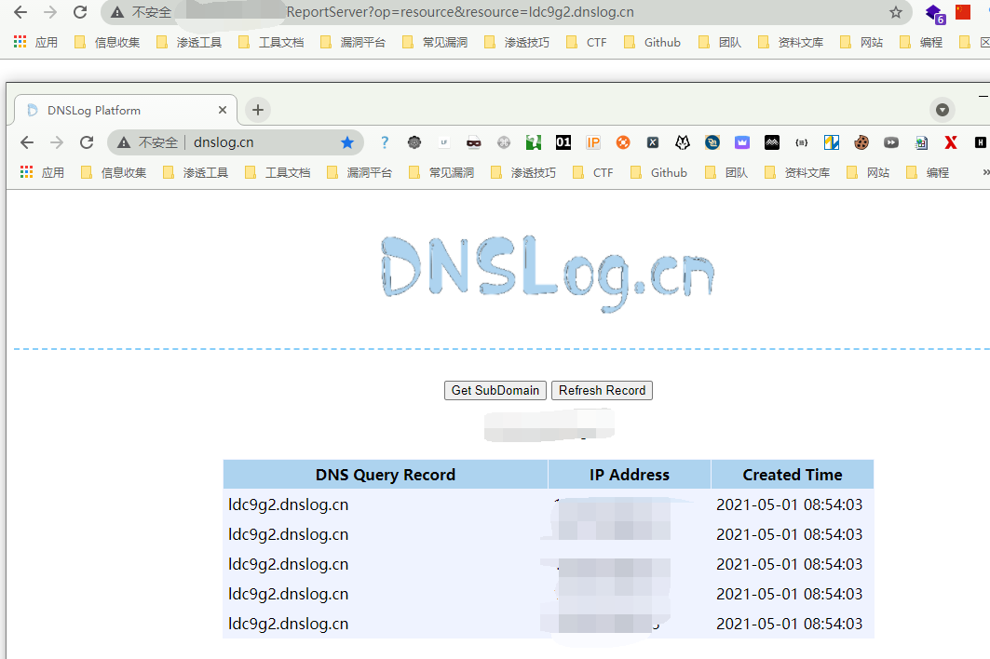
Task: Open the CTF bookmark folder in top bar
Action: tap(586, 42)
